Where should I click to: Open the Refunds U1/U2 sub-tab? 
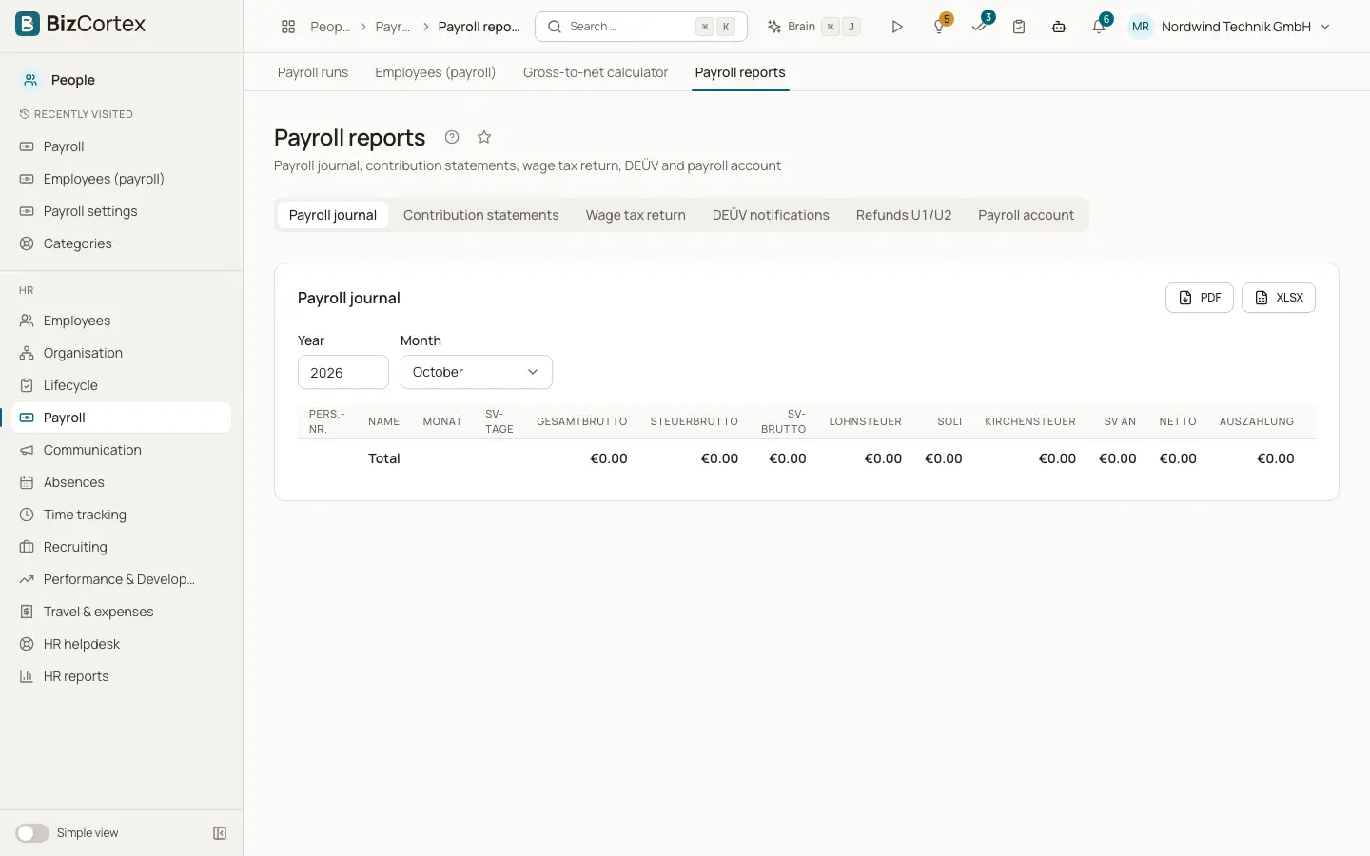(x=904, y=215)
